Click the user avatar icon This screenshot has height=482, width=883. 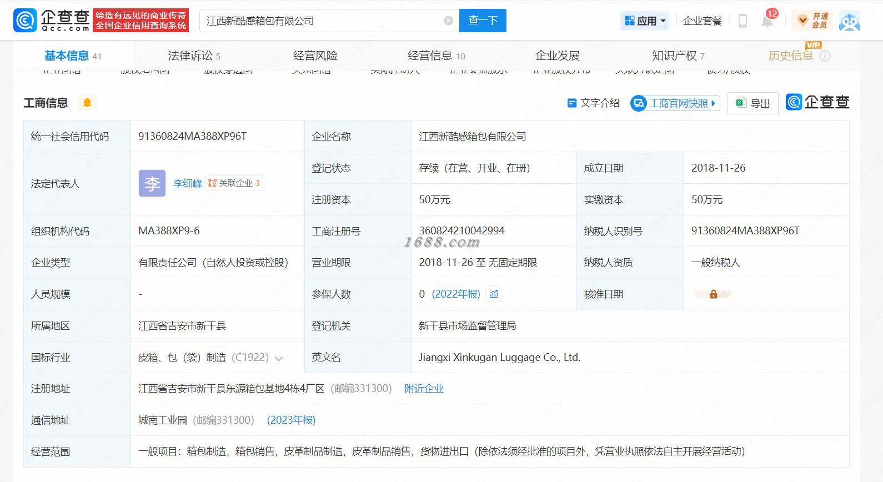(x=850, y=21)
